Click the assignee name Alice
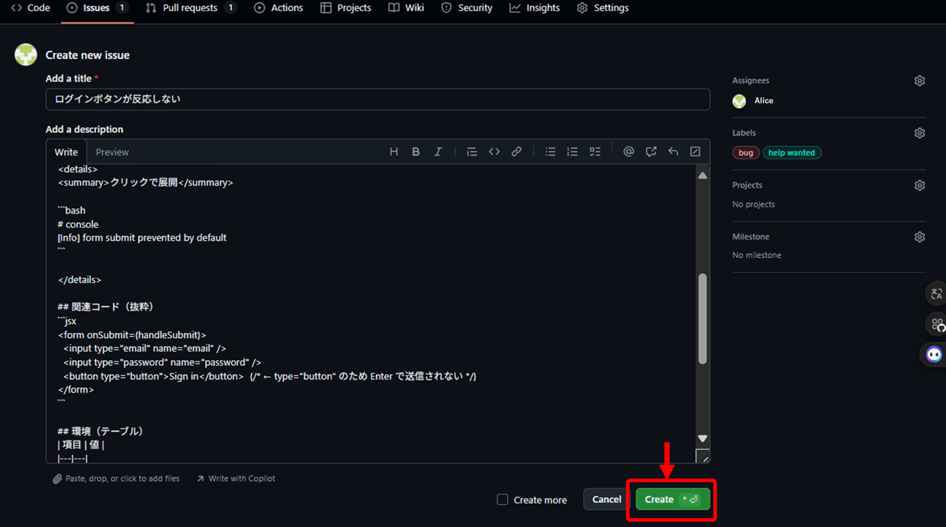Viewport: 946px width, 527px height. (764, 101)
